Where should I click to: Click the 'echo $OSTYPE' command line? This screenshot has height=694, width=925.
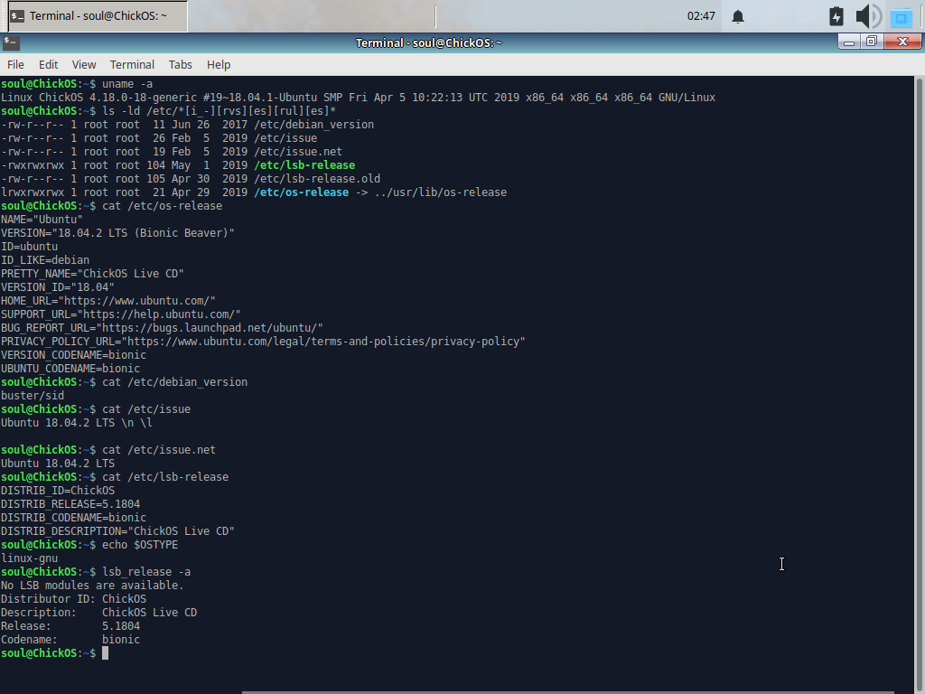pyautogui.click(x=89, y=545)
